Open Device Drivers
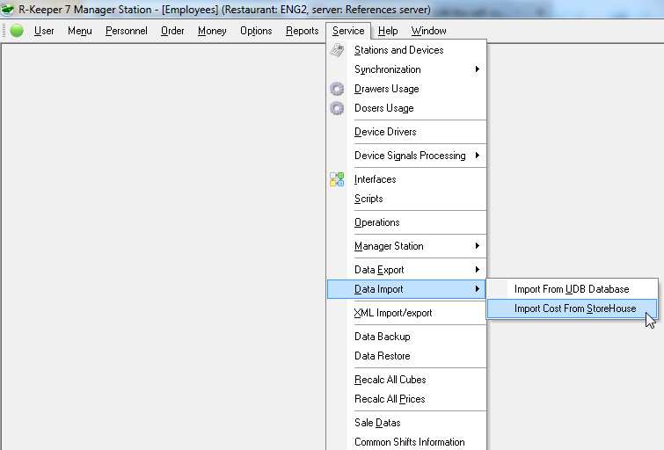Viewport: 664px width, 450px height. tap(406, 132)
